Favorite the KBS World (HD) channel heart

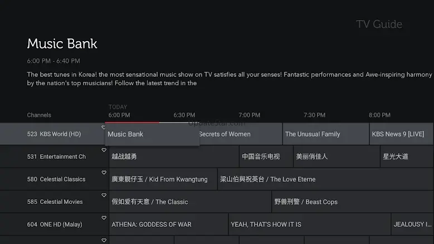pos(104,128)
